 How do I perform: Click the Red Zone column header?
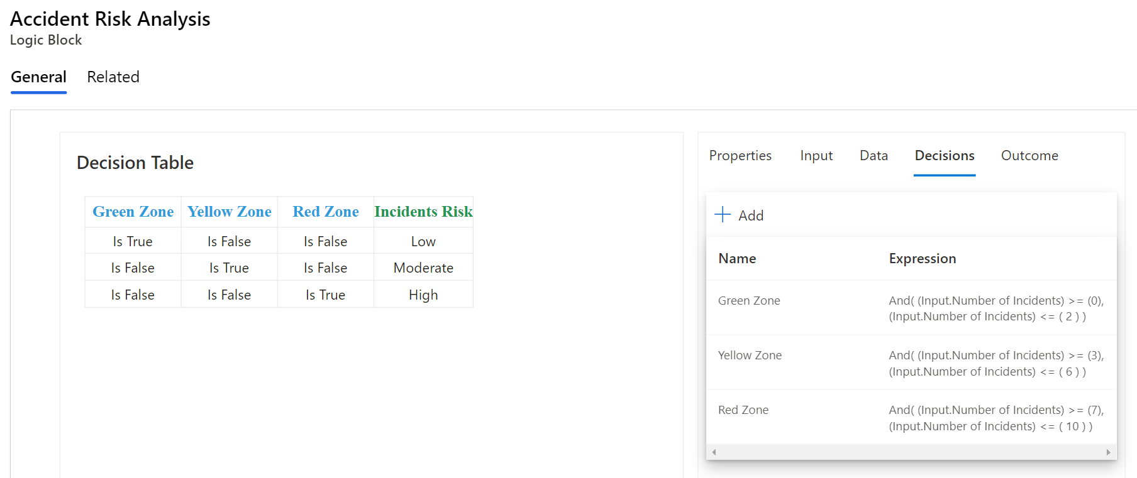326,212
